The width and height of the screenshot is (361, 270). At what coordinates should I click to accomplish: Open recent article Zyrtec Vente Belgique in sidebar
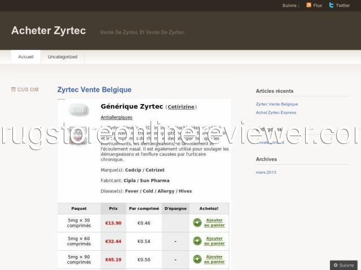pos(277,104)
